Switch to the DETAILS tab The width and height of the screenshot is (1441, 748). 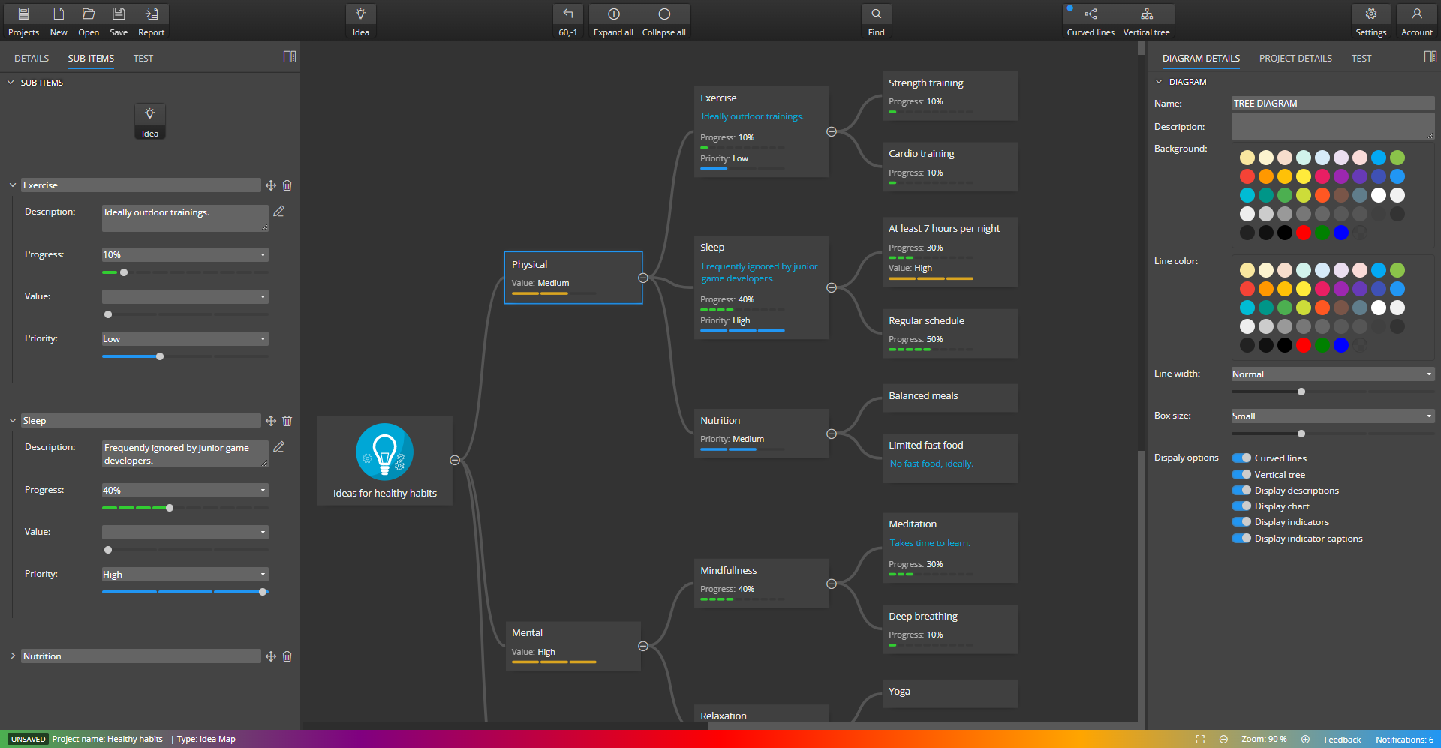point(32,58)
